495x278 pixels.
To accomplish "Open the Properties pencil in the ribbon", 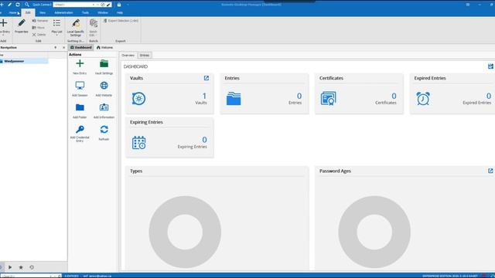I will click(22, 23).
